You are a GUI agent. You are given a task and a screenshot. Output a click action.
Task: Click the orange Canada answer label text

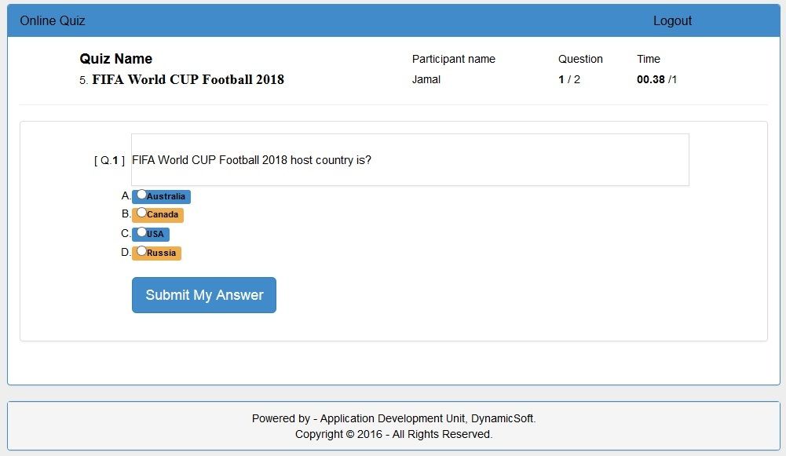tap(163, 215)
